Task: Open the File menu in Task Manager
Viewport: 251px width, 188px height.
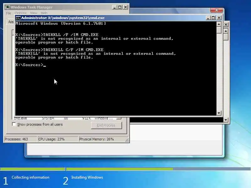Action: tap(8, 13)
